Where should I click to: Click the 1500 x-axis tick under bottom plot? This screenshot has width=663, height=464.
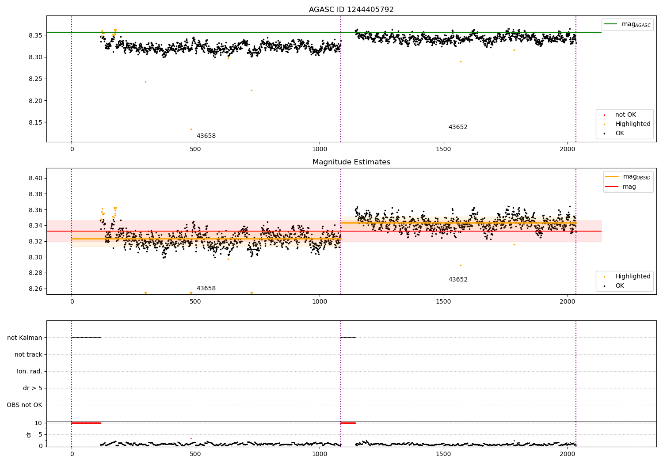(443, 454)
